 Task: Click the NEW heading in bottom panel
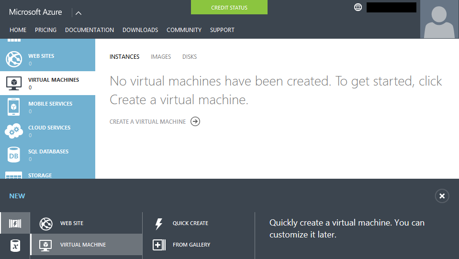pos(17,196)
